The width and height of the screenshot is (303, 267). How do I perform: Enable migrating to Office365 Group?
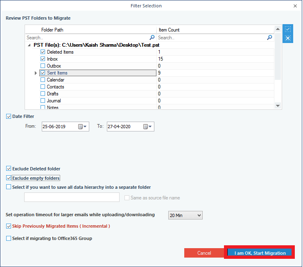[9, 238]
